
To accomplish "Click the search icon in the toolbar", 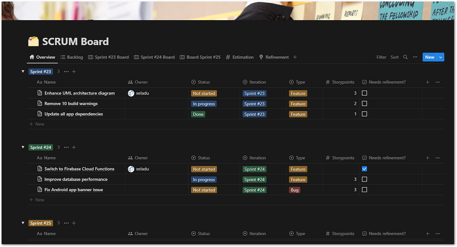I will (405, 57).
